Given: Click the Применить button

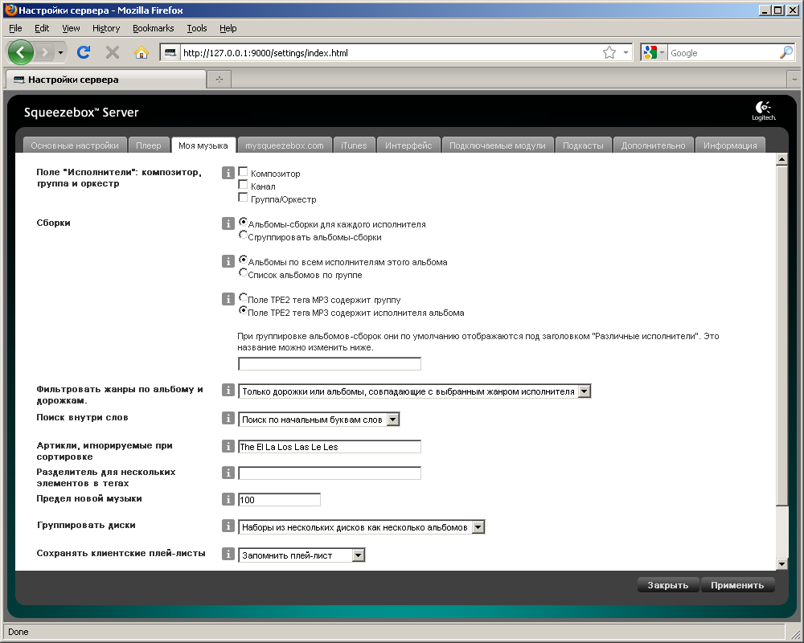Looking at the screenshot, I should tap(737, 585).
